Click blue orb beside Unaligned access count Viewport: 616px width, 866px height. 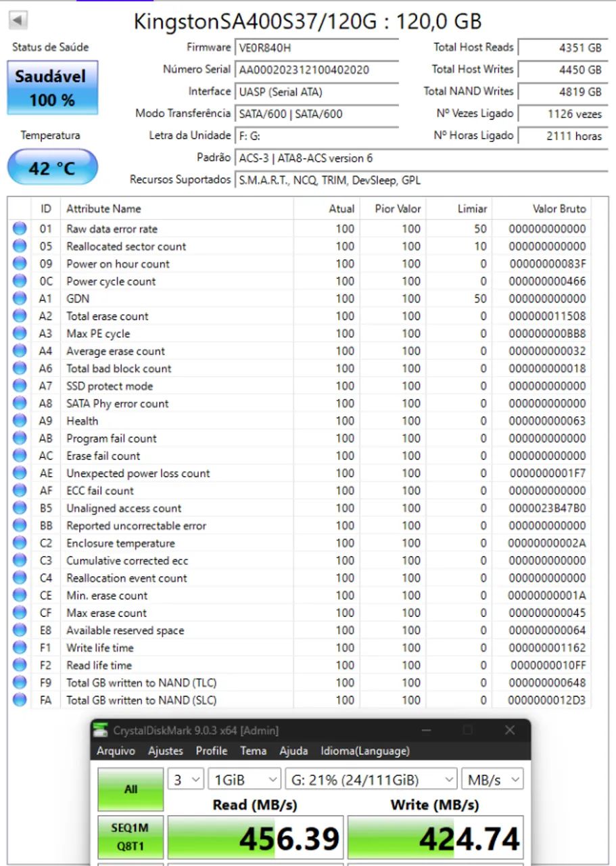click(20, 508)
